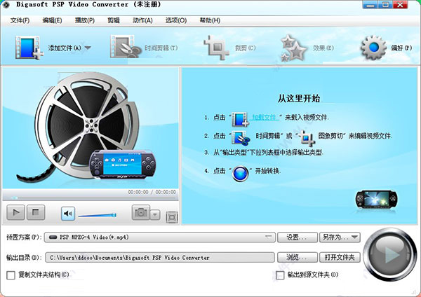Click the Play button under preview
Viewport: 421px width, 297px height.
pyautogui.click(x=15, y=212)
